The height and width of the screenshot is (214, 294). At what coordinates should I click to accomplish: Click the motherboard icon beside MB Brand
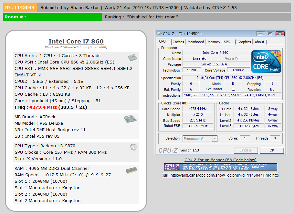(x=130, y=119)
